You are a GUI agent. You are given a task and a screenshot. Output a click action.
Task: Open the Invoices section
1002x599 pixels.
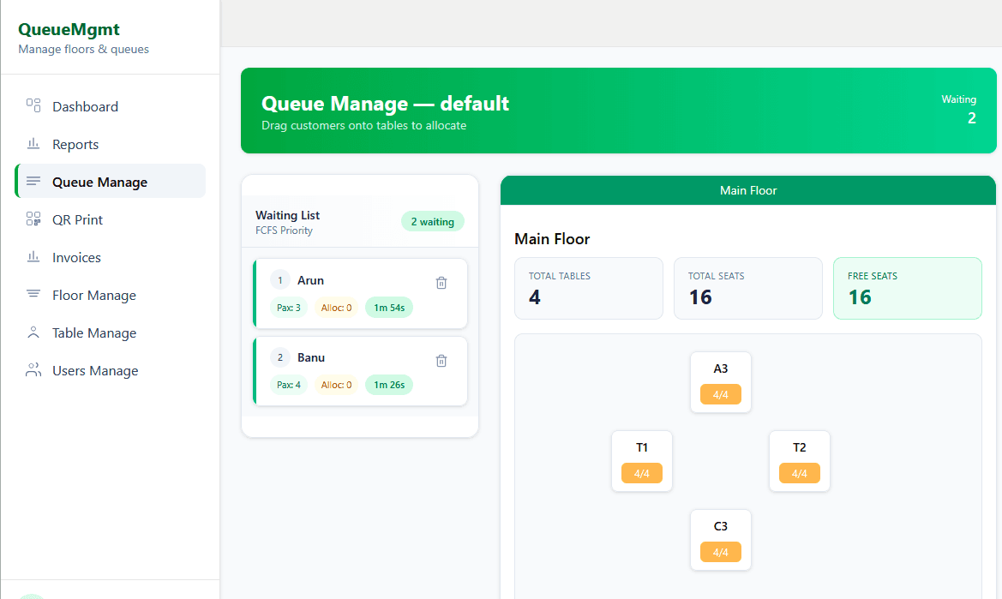point(110,257)
